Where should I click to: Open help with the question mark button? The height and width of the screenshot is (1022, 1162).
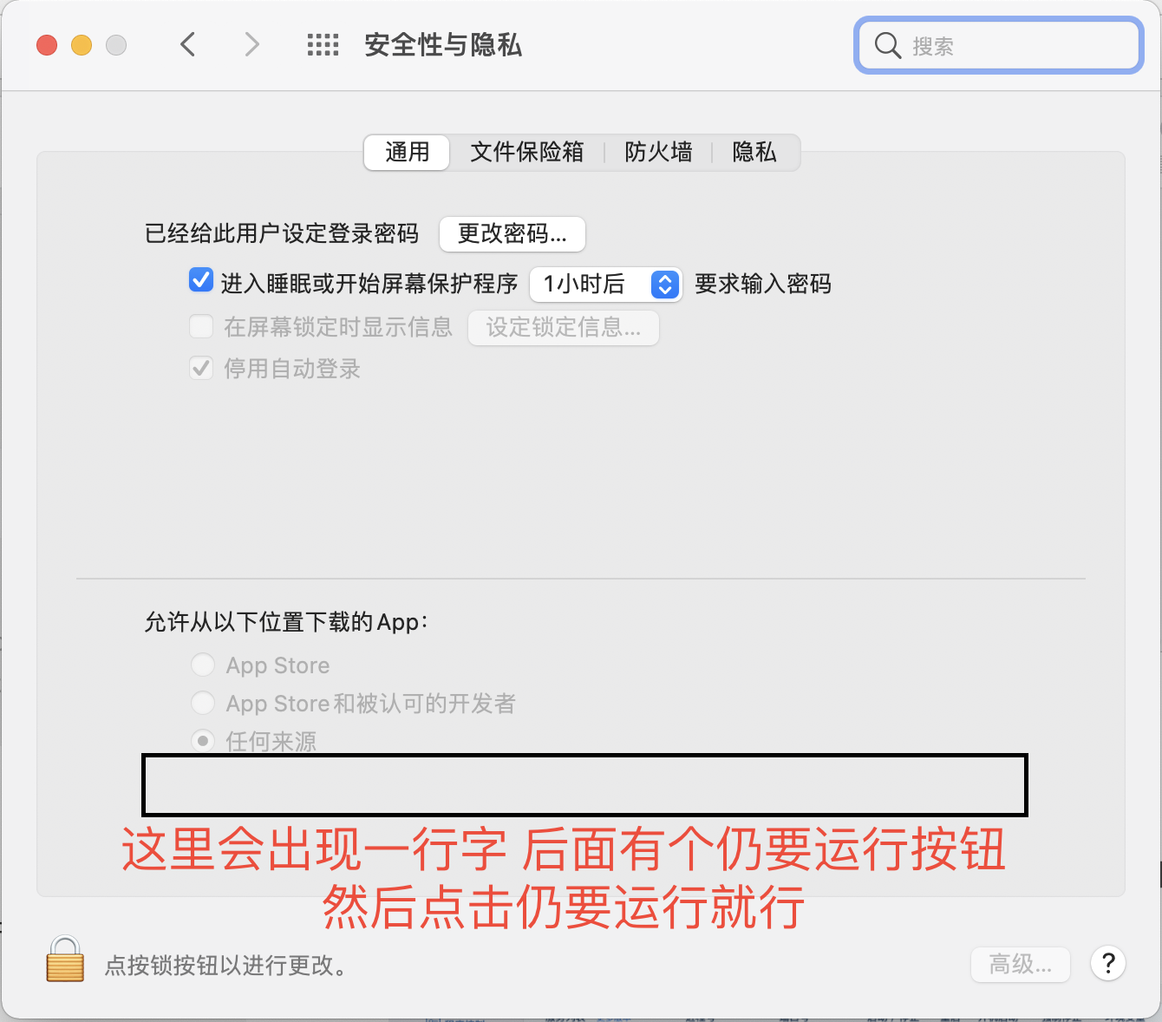point(1107,963)
